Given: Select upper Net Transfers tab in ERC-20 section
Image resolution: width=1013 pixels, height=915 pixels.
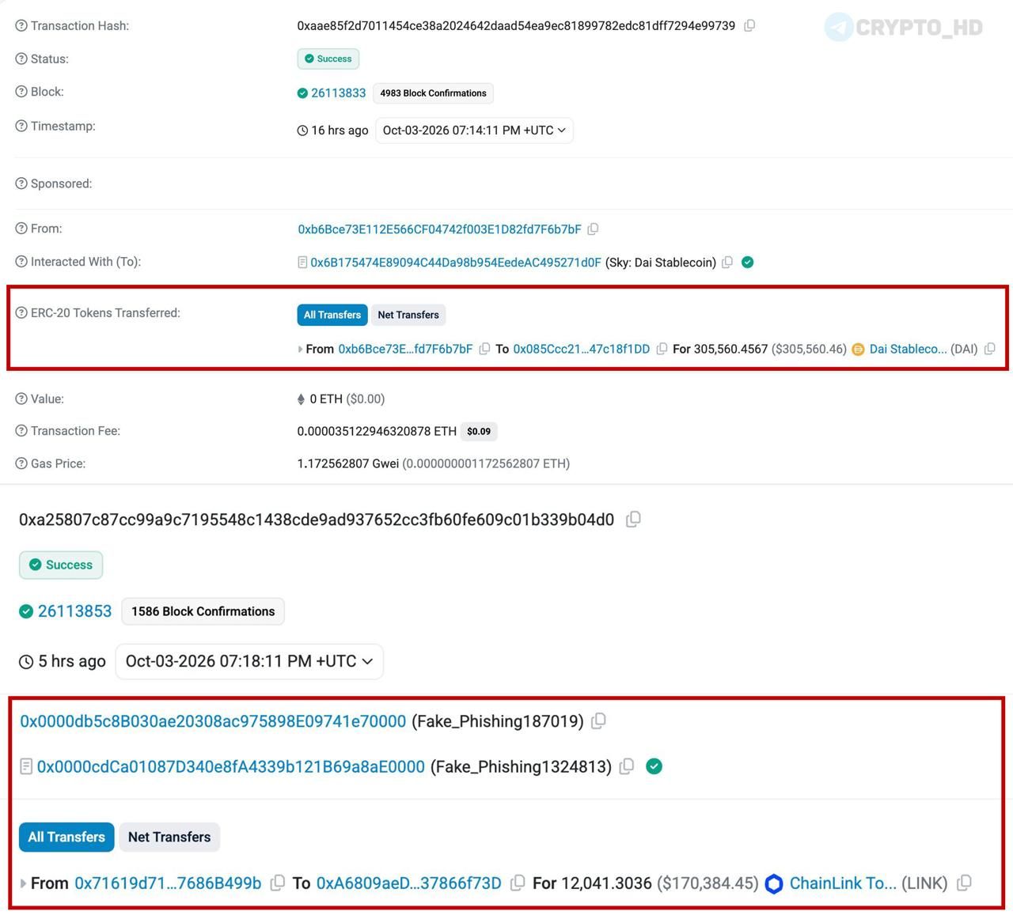Looking at the screenshot, I should point(408,315).
